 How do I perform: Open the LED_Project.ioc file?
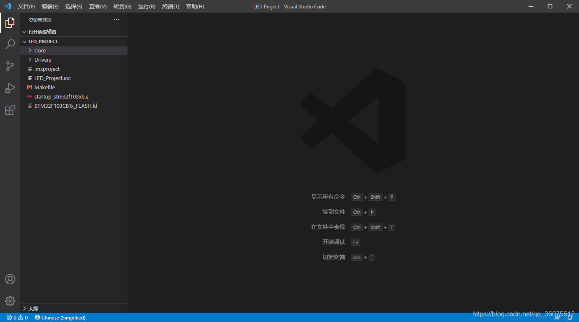pyautogui.click(x=74, y=78)
